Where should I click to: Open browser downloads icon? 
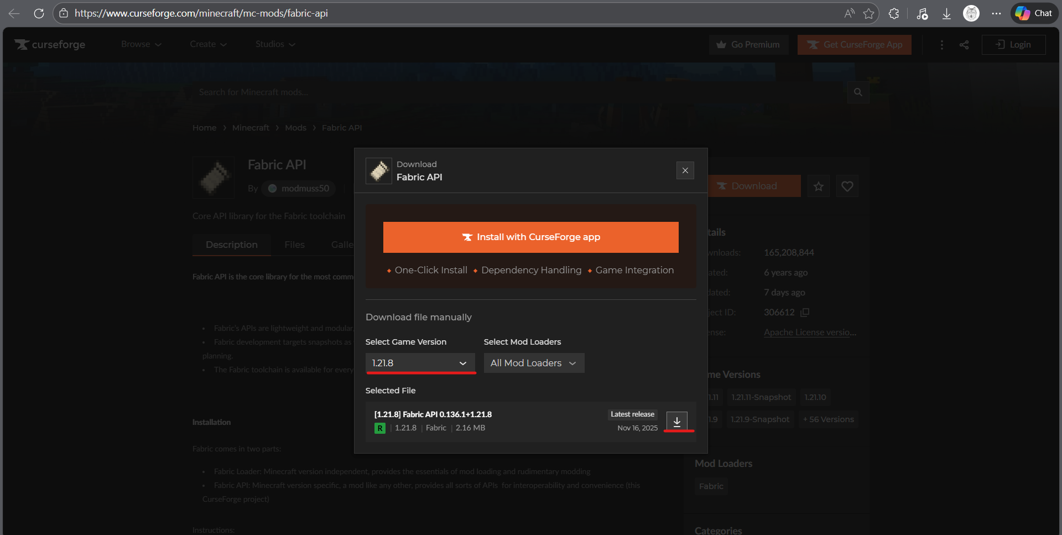coord(946,13)
